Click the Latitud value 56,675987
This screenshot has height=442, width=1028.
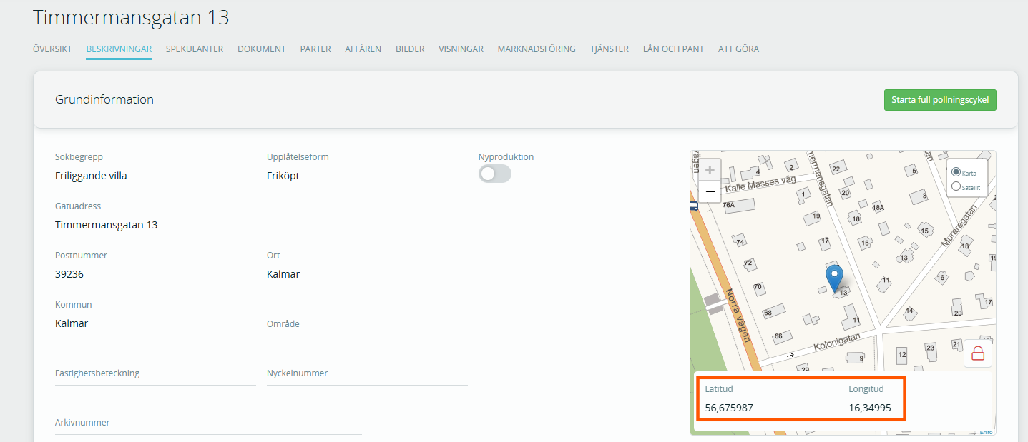tap(729, 408)
